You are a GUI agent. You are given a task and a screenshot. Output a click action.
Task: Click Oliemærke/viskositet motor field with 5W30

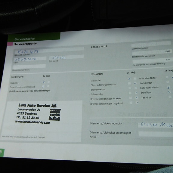pos(156,125)
